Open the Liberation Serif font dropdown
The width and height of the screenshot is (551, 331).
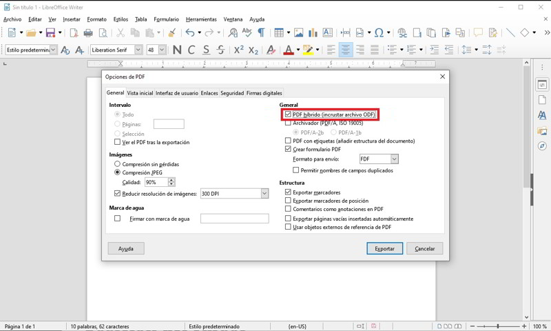[139, 50]
